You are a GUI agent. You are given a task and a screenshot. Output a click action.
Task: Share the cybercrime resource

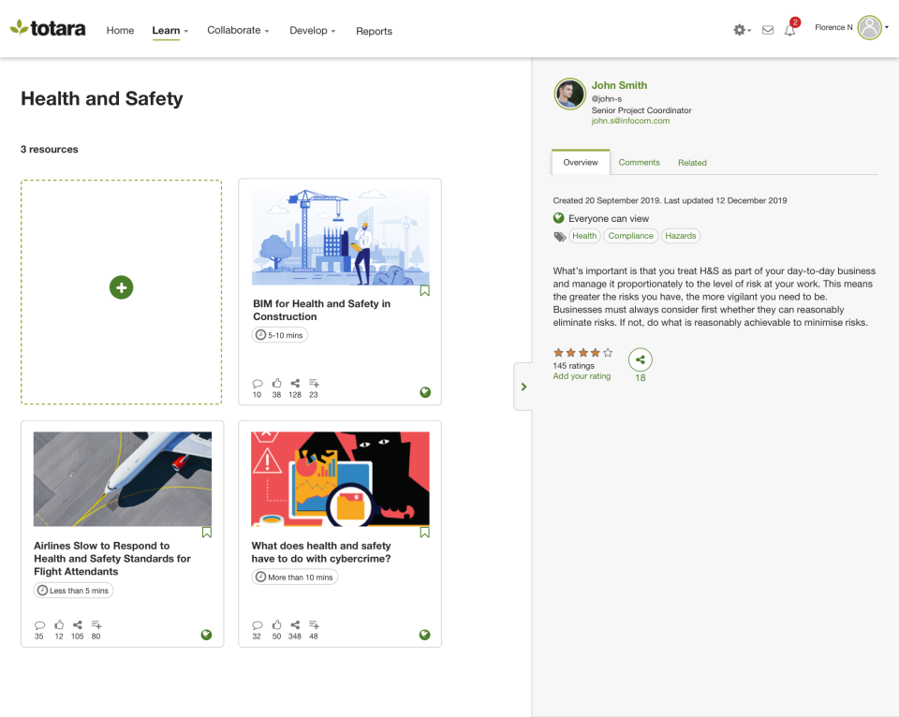tap(295, 625)
